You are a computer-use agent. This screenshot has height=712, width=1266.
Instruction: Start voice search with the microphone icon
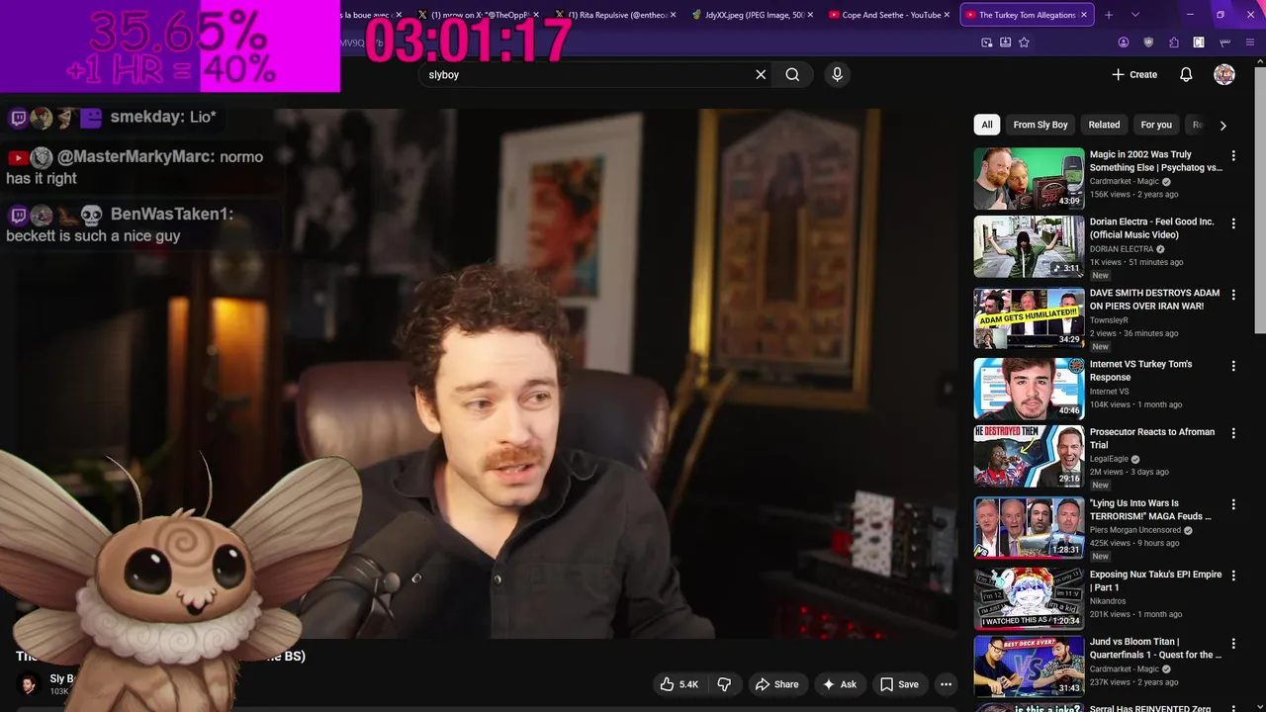tap(837, 74)
